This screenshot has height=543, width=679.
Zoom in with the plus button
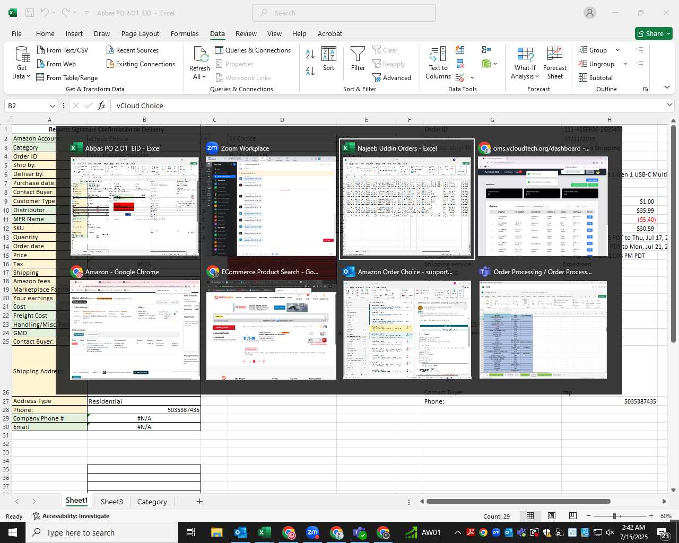click(651, 516)
